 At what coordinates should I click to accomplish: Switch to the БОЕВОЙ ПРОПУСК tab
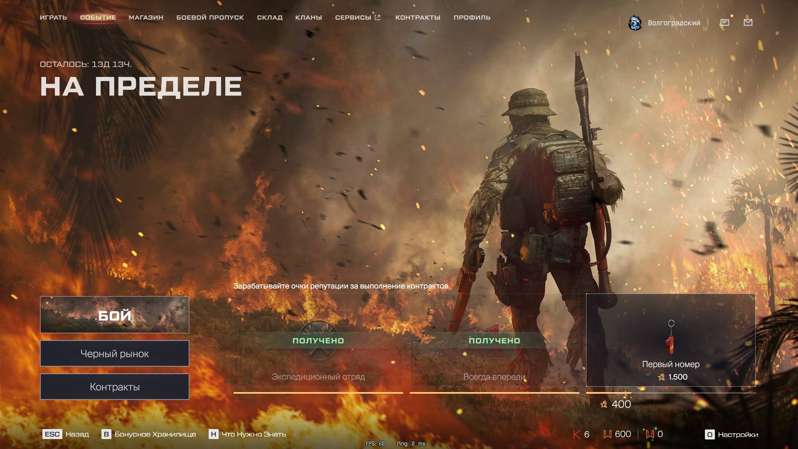(210, 17)
